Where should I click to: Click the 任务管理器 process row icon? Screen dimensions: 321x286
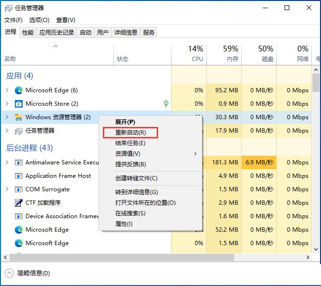tap(19, 131)
